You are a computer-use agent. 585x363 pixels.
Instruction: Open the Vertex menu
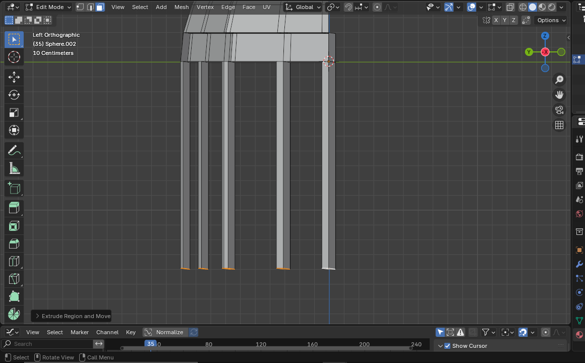[x=205, y=7]
